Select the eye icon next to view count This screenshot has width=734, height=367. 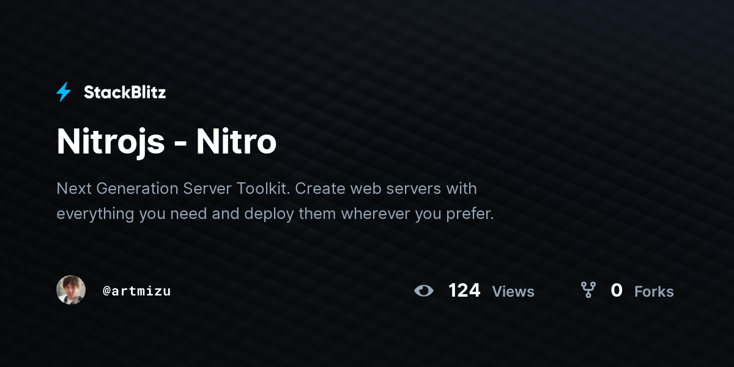click(424, 291)
